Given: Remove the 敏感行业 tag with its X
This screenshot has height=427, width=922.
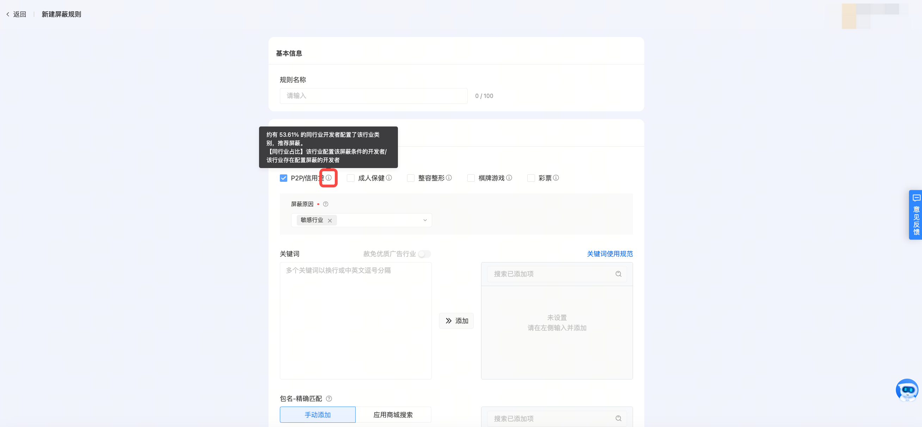Looking at the screenshot, I should click(x=330, y=221).
